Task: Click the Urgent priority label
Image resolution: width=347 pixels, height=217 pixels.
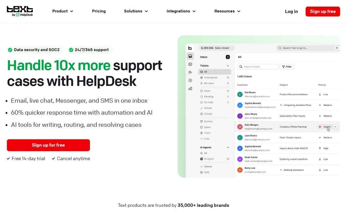Action: [x=327, y=127]
